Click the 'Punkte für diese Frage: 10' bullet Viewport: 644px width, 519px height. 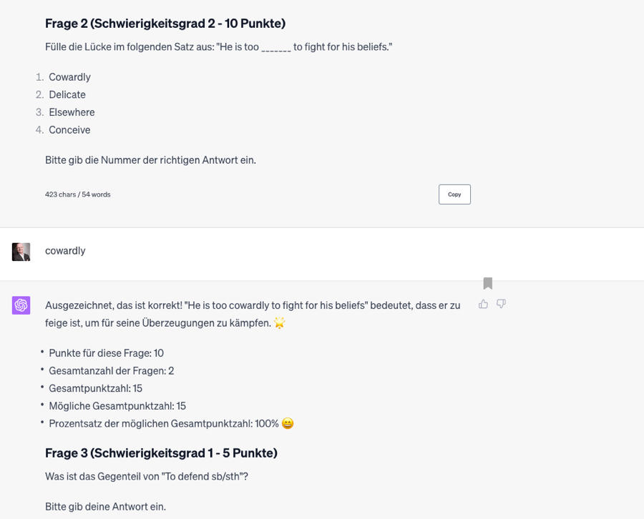[106, 353]
